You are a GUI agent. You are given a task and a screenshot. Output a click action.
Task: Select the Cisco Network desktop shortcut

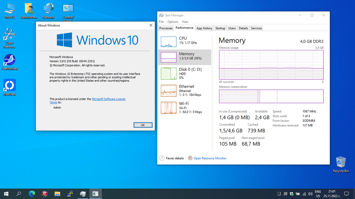(x=9, y=38)
